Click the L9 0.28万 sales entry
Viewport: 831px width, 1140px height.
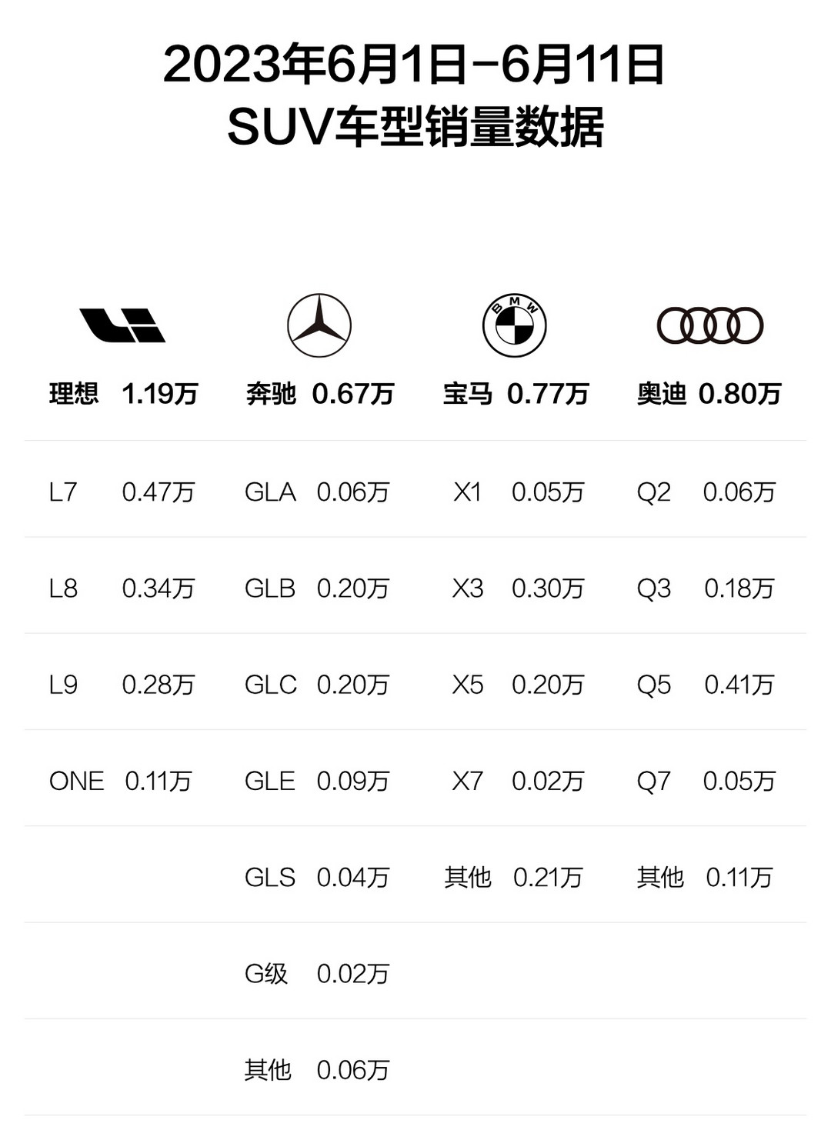[122, 685]
